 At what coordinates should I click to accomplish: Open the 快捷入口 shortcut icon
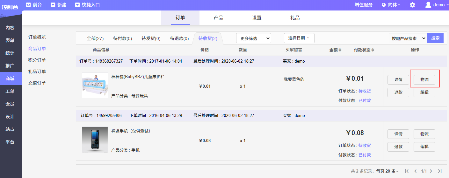pos(77,5)
